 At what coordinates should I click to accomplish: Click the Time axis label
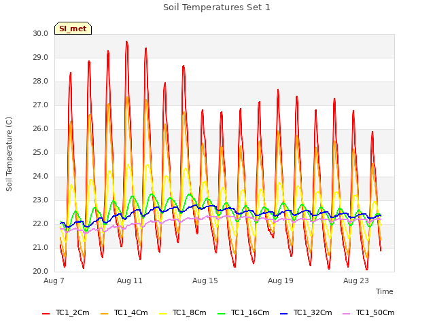pyautogui.click(x=385, y=291)
